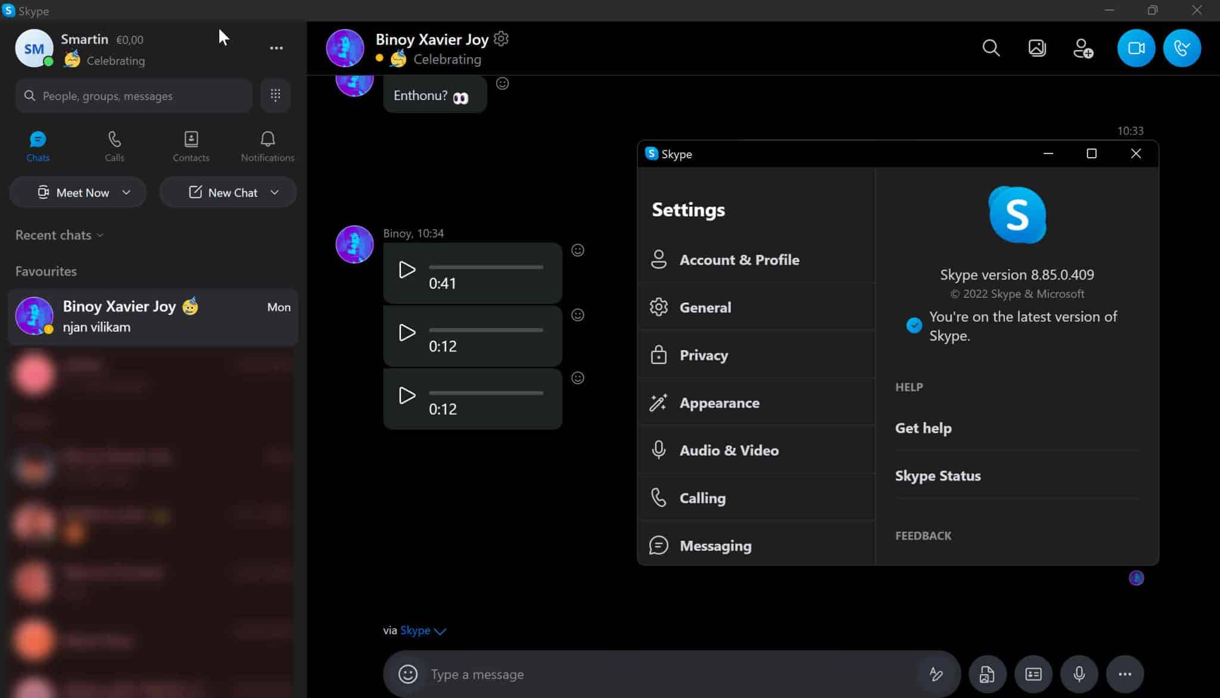Expand the New Chat dropdown
The image size is (1220, 698).
tap(274, 192)
